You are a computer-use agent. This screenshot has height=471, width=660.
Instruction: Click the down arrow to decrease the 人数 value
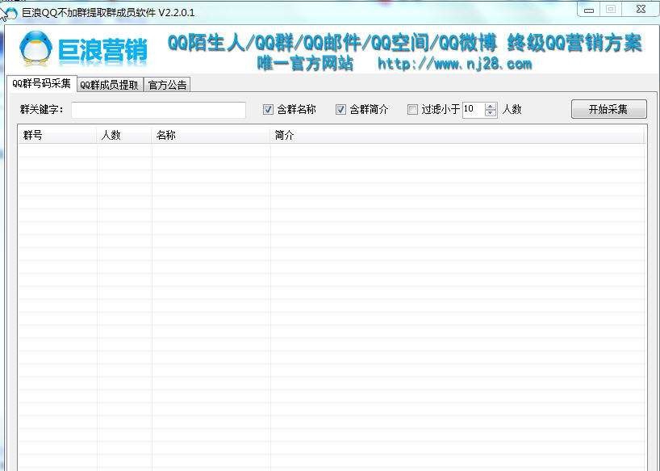pyautogui.click(x=491, y=113)
